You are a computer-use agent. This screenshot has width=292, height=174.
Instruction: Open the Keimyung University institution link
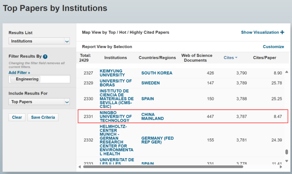pos(112,73)
